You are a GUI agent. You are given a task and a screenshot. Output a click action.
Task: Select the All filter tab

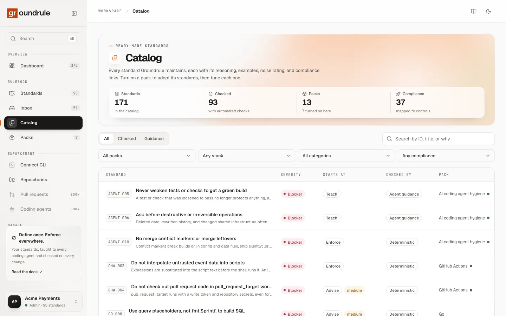click(107, 139)
